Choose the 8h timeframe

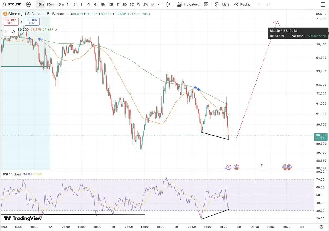[103, 4]
